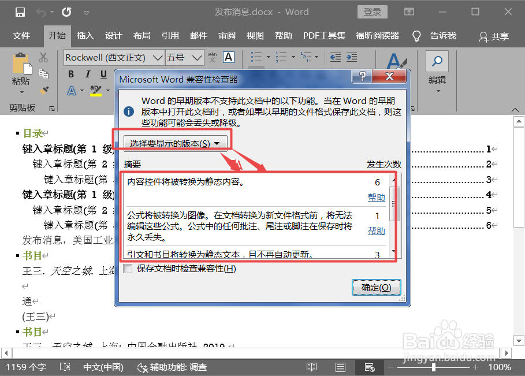Toggle Bold formatting

(70, 74)
